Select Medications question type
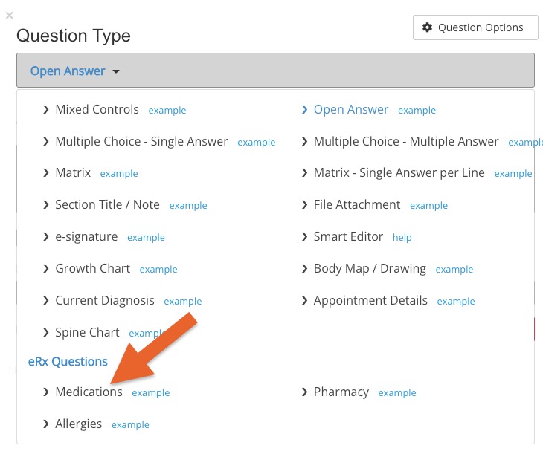This screenshot has height=451, width=543. click(x=89, y=392)
